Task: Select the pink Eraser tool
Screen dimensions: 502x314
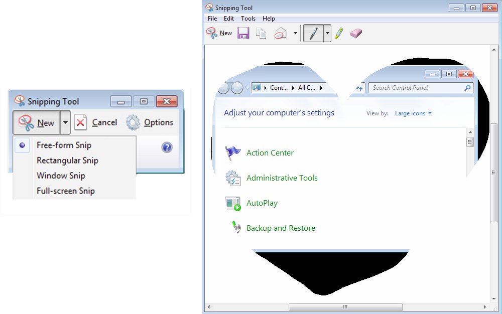Action: pos(356,33)
